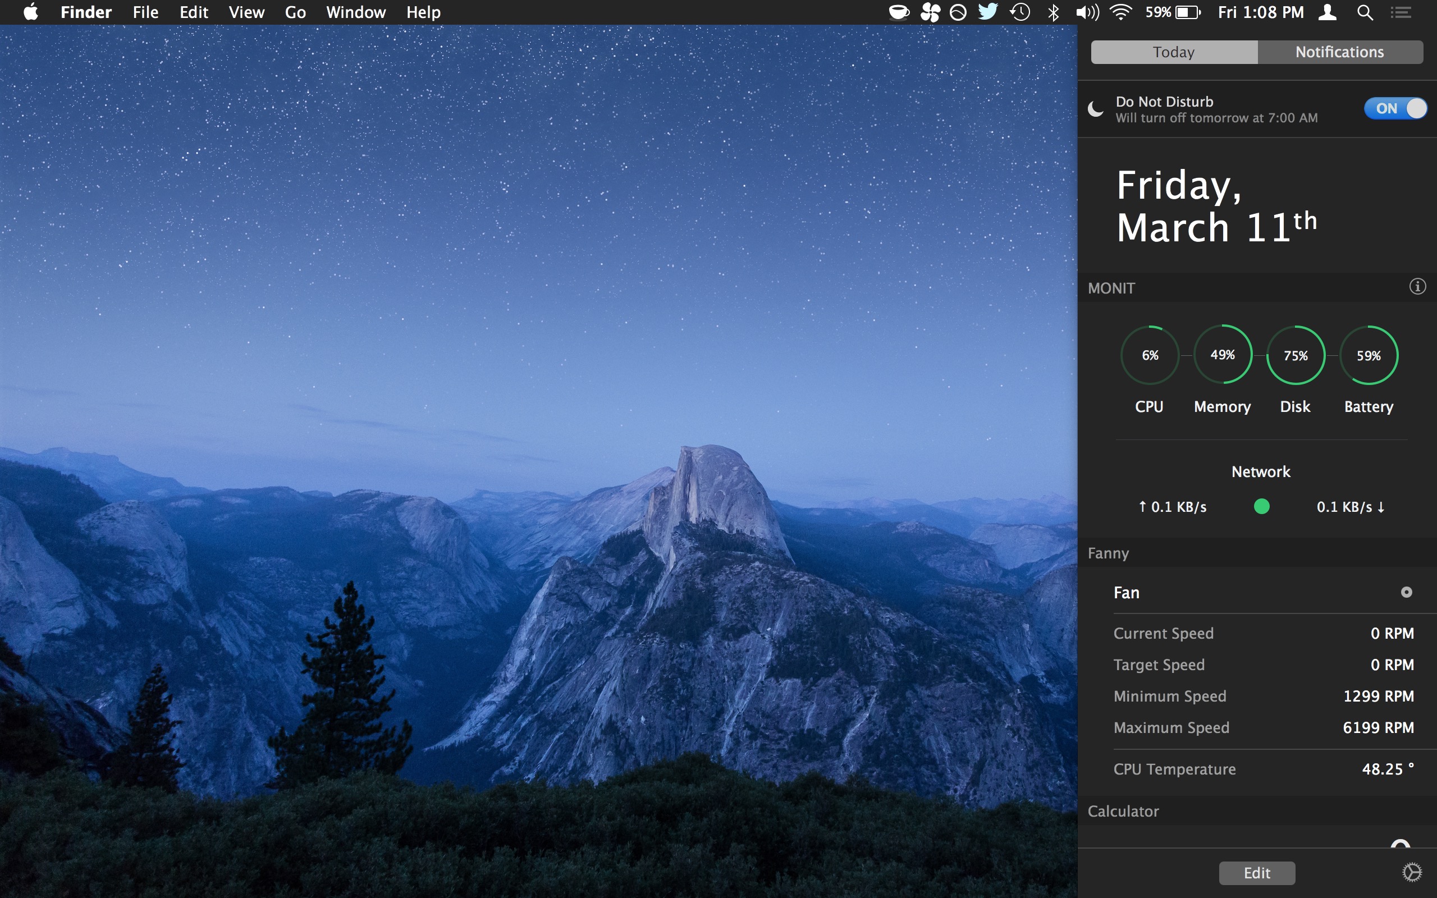Open the Finder Go menu
1437x898 pixels.
click(295, 12)
